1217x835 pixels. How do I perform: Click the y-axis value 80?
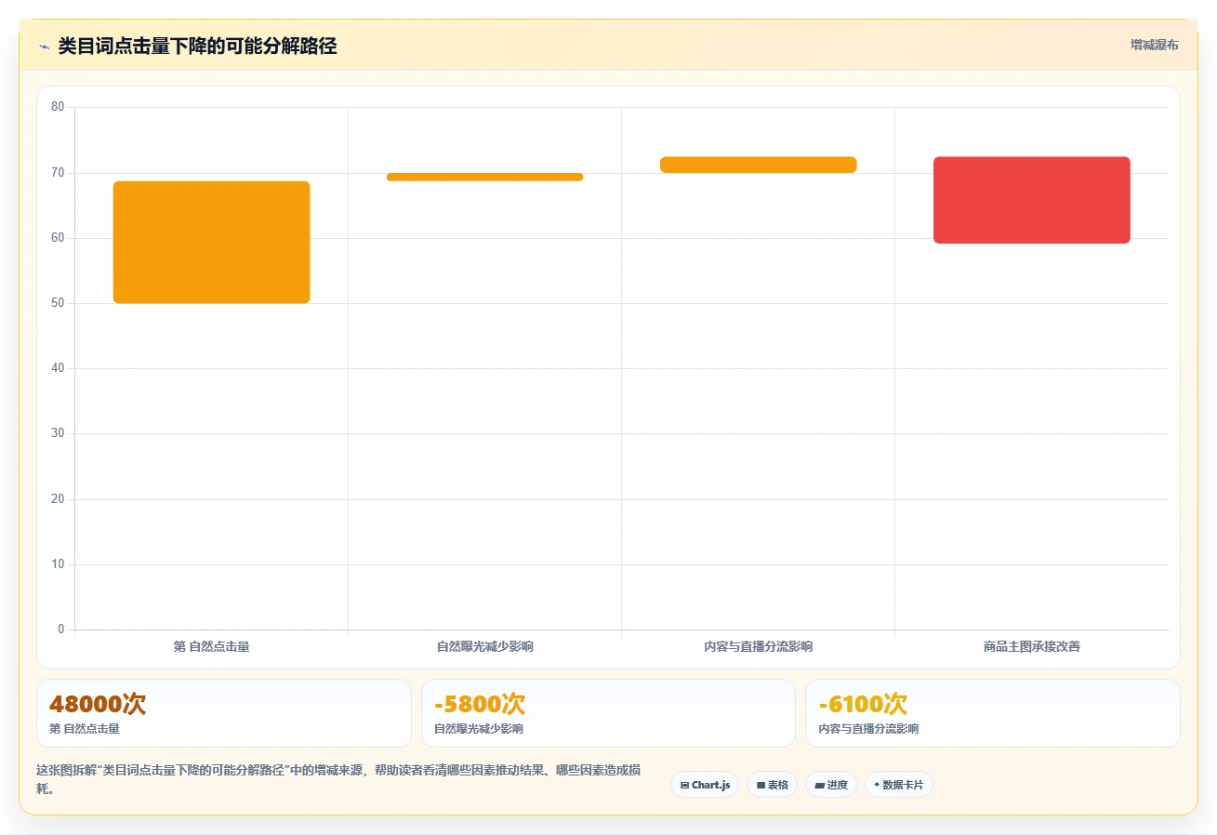pos(58,107)
